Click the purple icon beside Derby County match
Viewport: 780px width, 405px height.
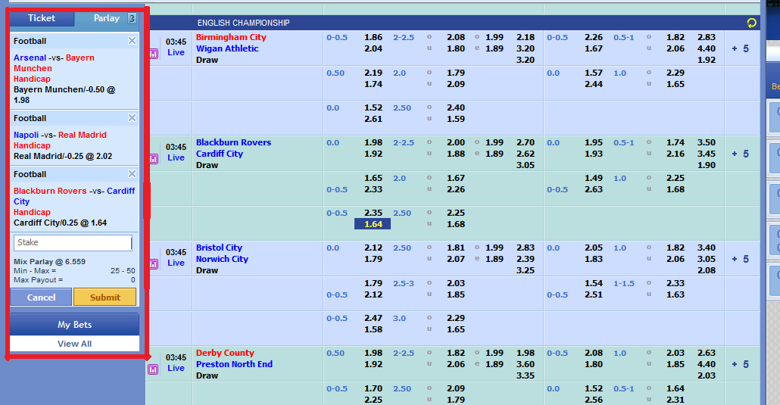[154, 369]
